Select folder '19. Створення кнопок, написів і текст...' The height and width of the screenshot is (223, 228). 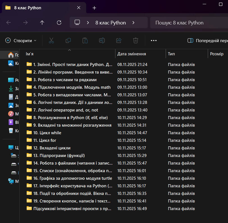pos(69,201)
